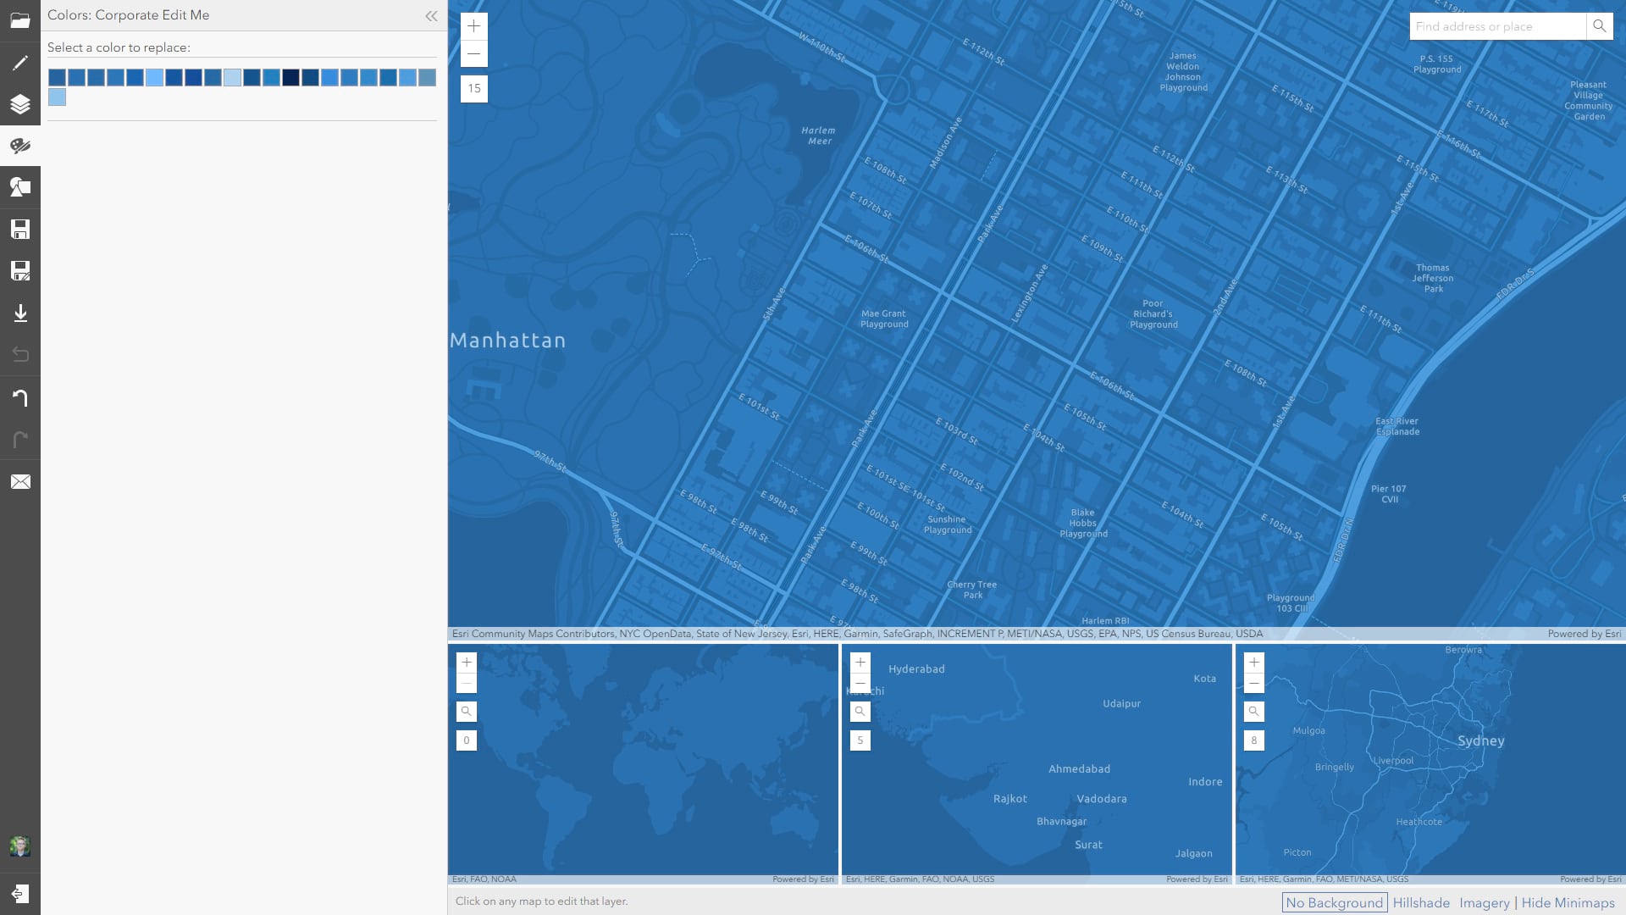This screenshot has height=915, width=1626.
Task: Zoom in on the main map
Action: (473, 26)
